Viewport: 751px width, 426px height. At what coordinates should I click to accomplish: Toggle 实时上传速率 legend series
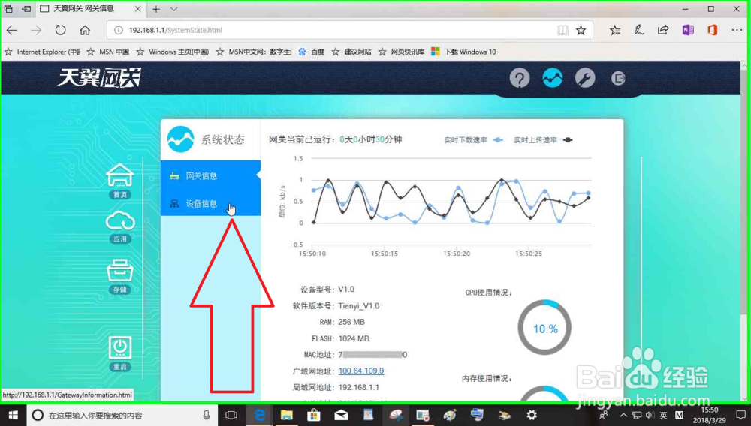[x=543, y=140]
